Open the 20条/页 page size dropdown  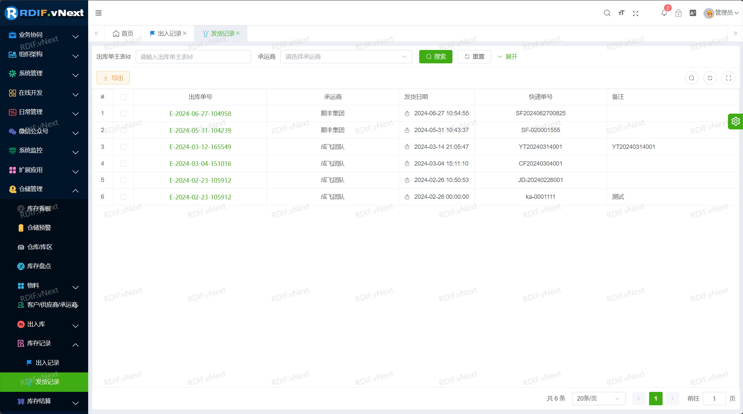pos(598,398)
